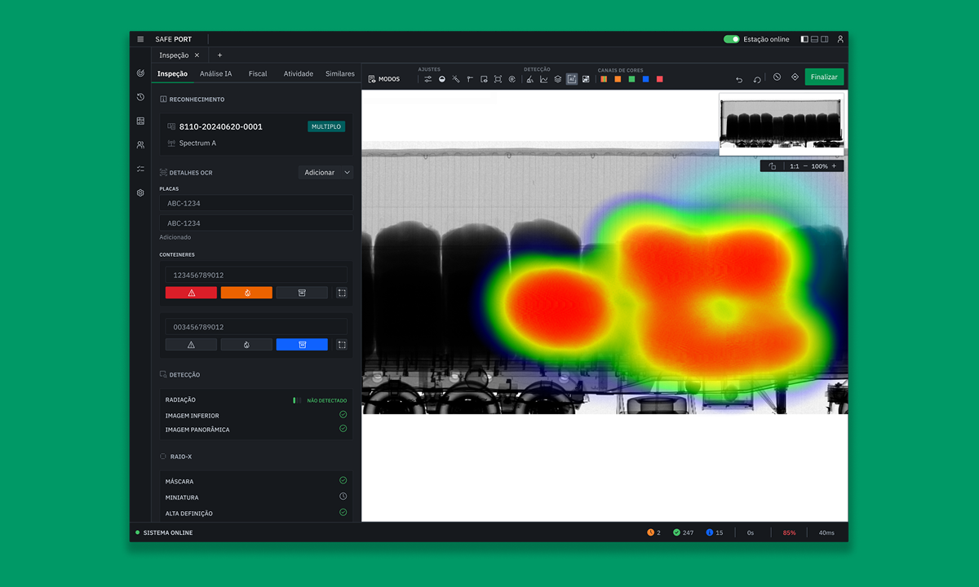Screen dimensions: 979x587
Task: Select the corner ruler tool under Ajustes
Action: [470, 79]
